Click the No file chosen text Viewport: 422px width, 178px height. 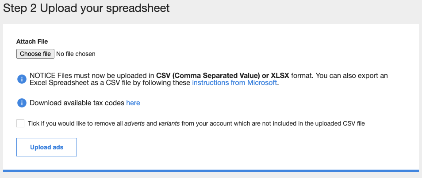click(76, 54)
